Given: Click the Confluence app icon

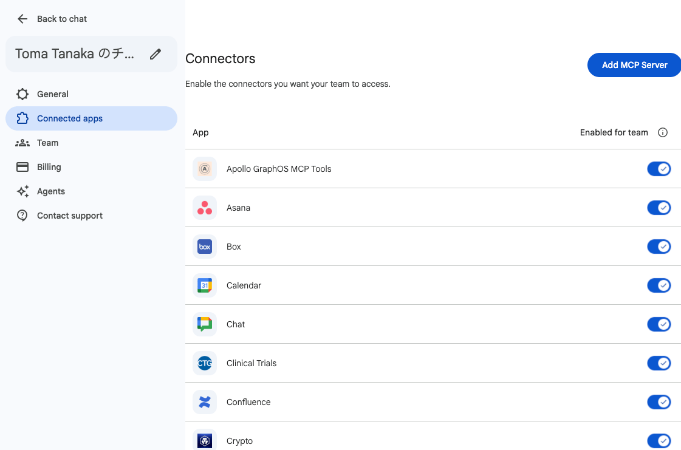Looking at the screenshot, I should [205, 402].
